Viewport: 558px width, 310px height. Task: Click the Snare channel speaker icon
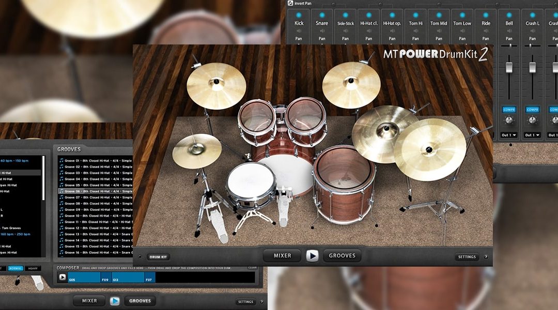[x=322, y=31]
